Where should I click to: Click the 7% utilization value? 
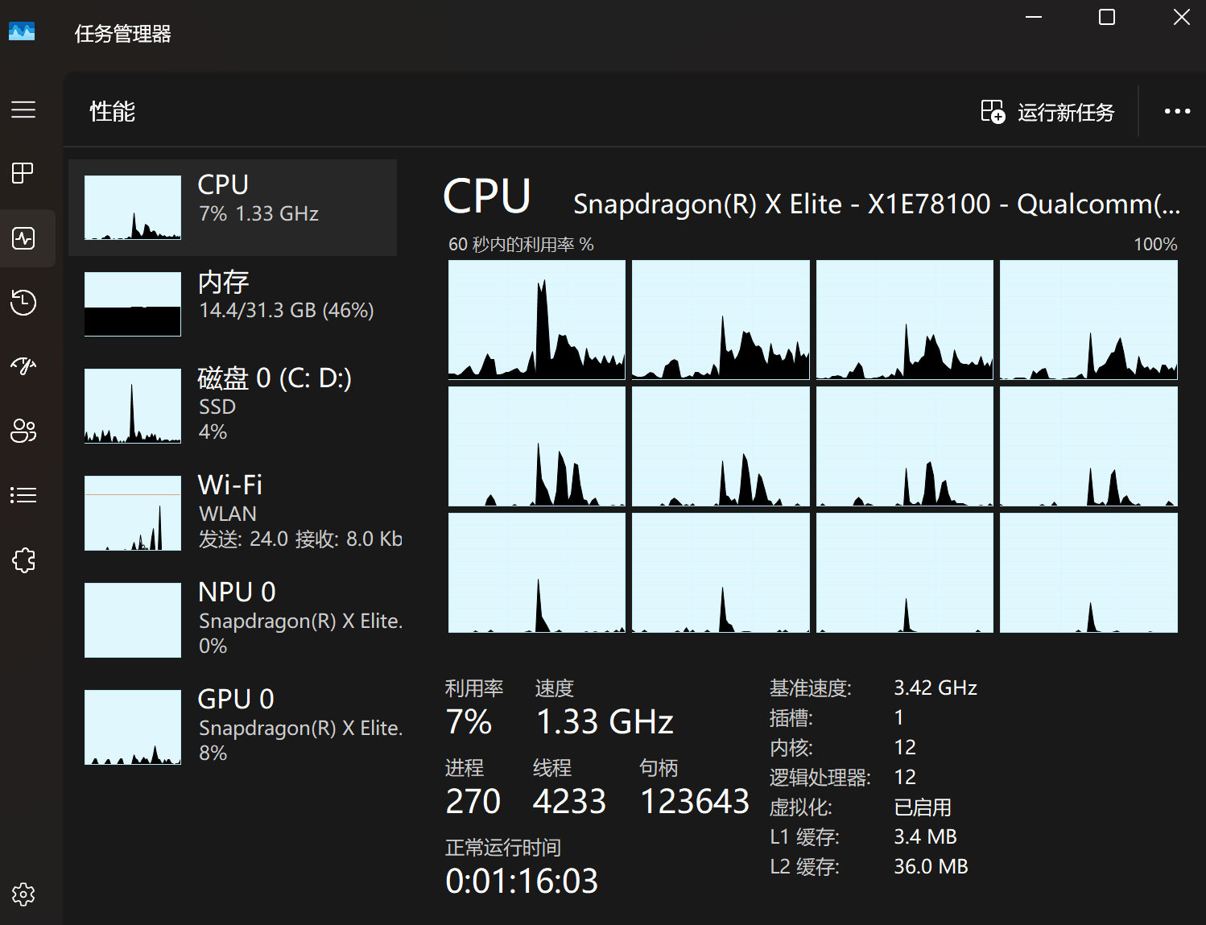coord(469,721)
